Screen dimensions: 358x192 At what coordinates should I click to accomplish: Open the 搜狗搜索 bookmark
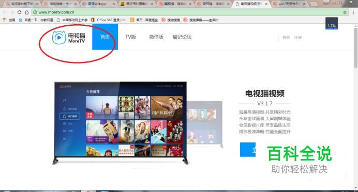pos(171,20)
